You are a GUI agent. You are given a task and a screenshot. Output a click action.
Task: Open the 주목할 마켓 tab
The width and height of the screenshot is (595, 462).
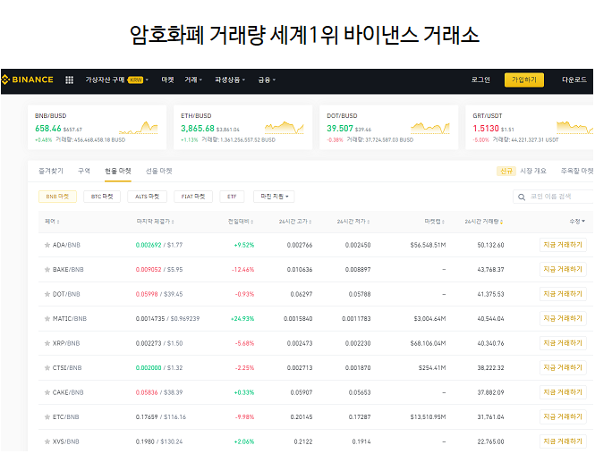coord(577,171)
